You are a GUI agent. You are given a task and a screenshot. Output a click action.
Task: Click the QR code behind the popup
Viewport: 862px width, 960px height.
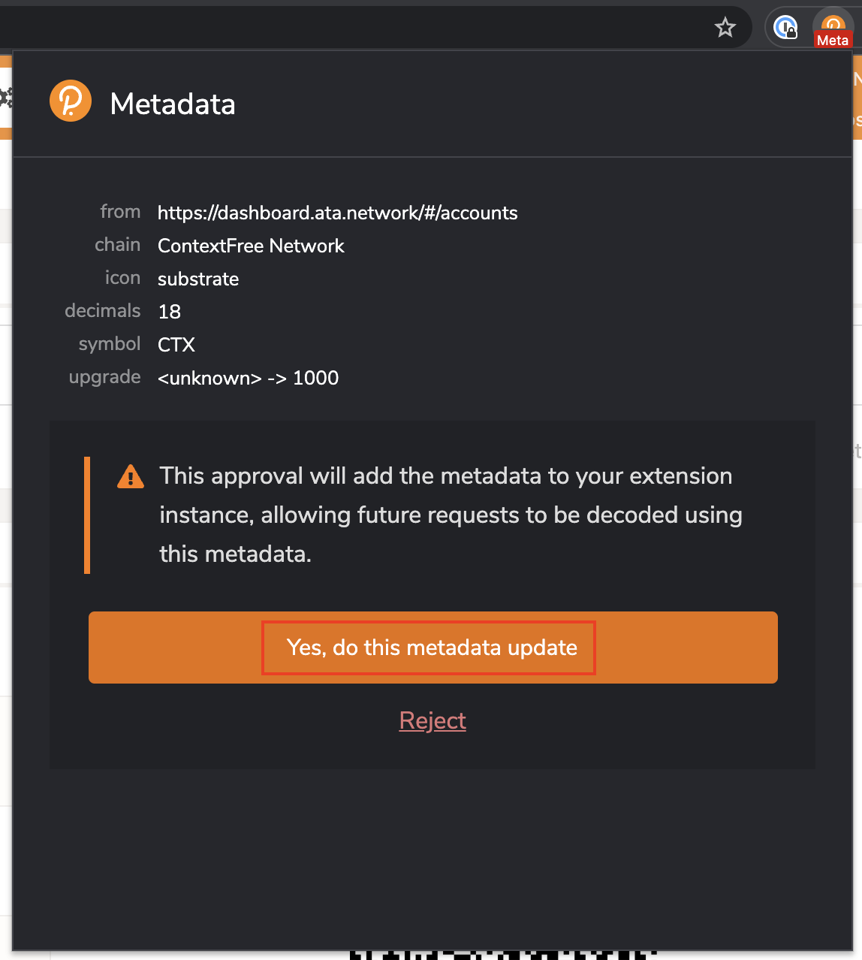[503, 955]
